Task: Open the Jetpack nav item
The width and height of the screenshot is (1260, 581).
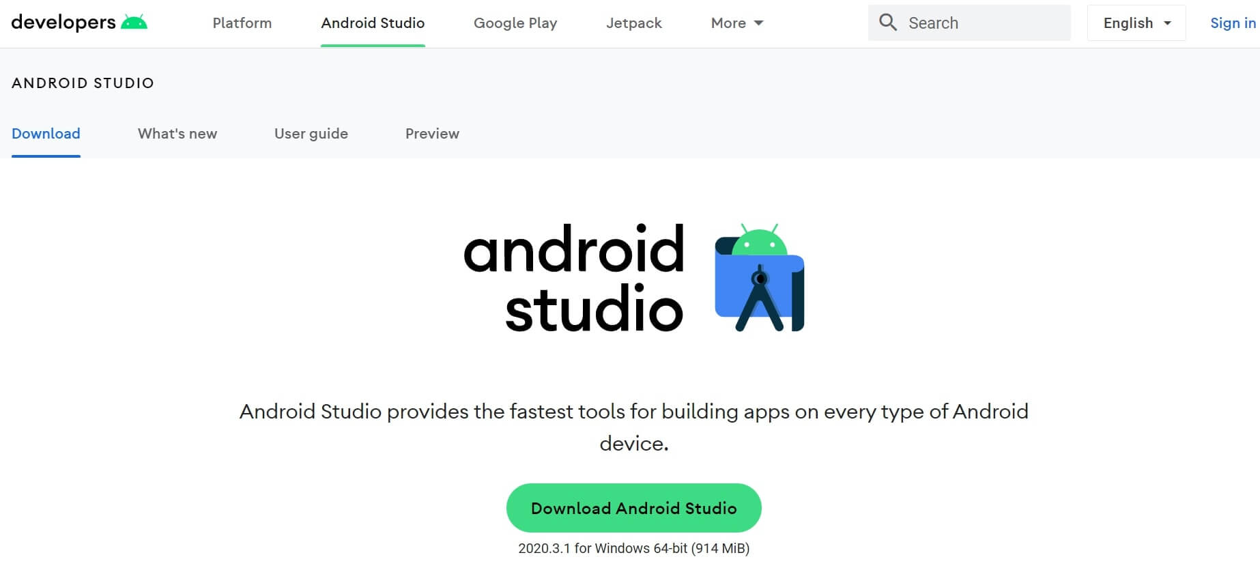Action: [634, 23]
